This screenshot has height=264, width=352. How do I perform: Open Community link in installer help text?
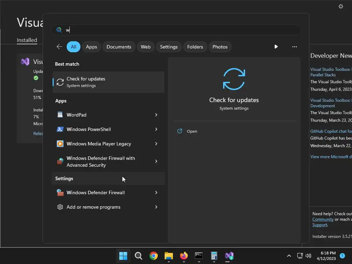pyautogui.click(x=323, y=219)
